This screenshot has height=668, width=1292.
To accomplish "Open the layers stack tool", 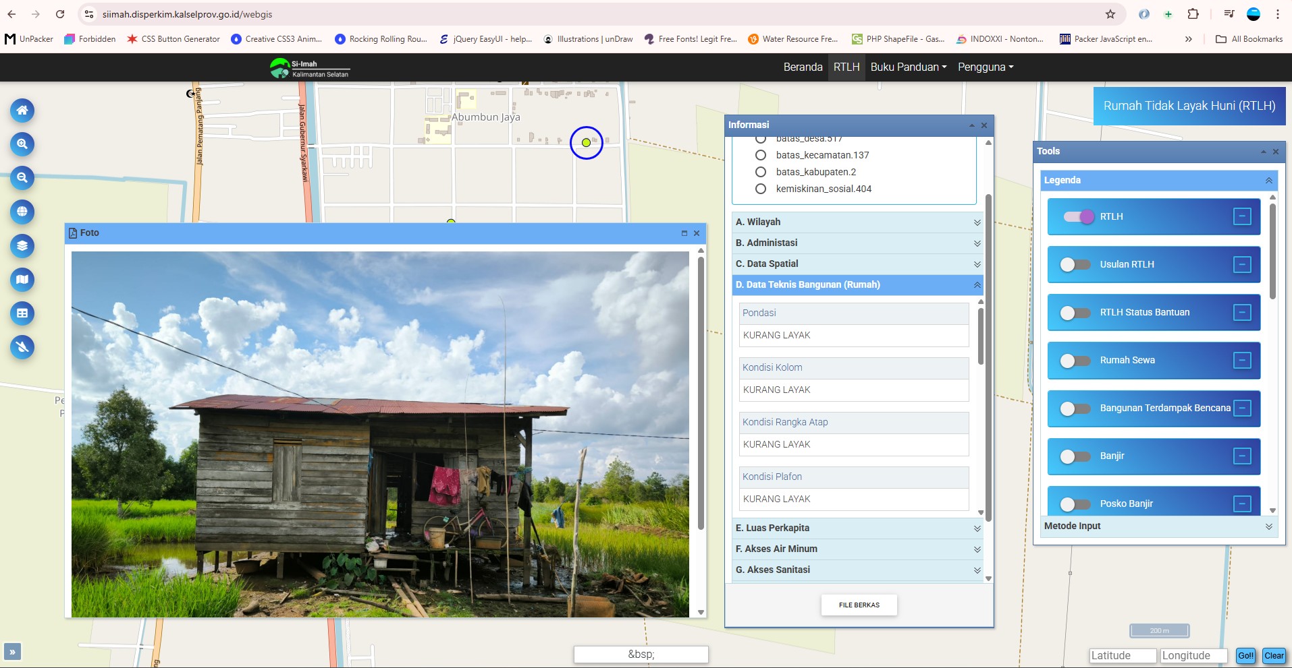I will pyautogui.click(x=22, y=246).
